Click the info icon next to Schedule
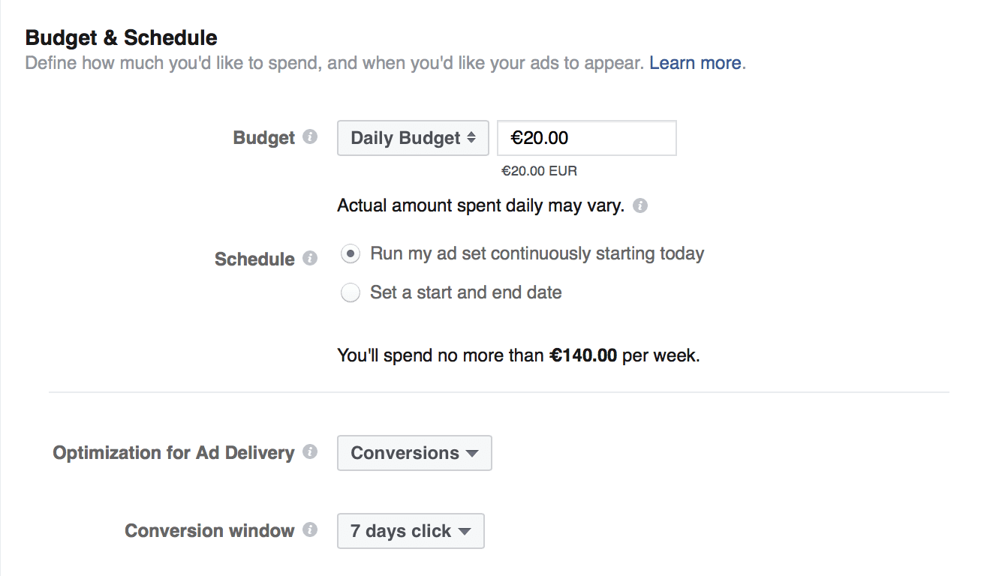 point(310,258)
